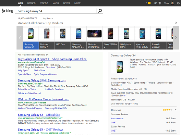Viewport: 181px width, 135px height.
Task: Open Official YouTube Channel link
Action: [29, 93]
